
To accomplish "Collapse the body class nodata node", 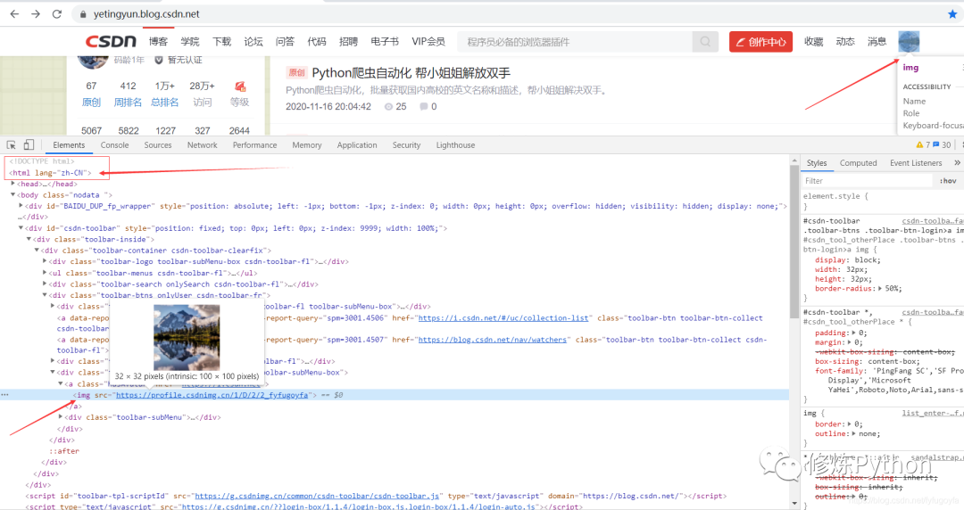I will coord(12,194).
